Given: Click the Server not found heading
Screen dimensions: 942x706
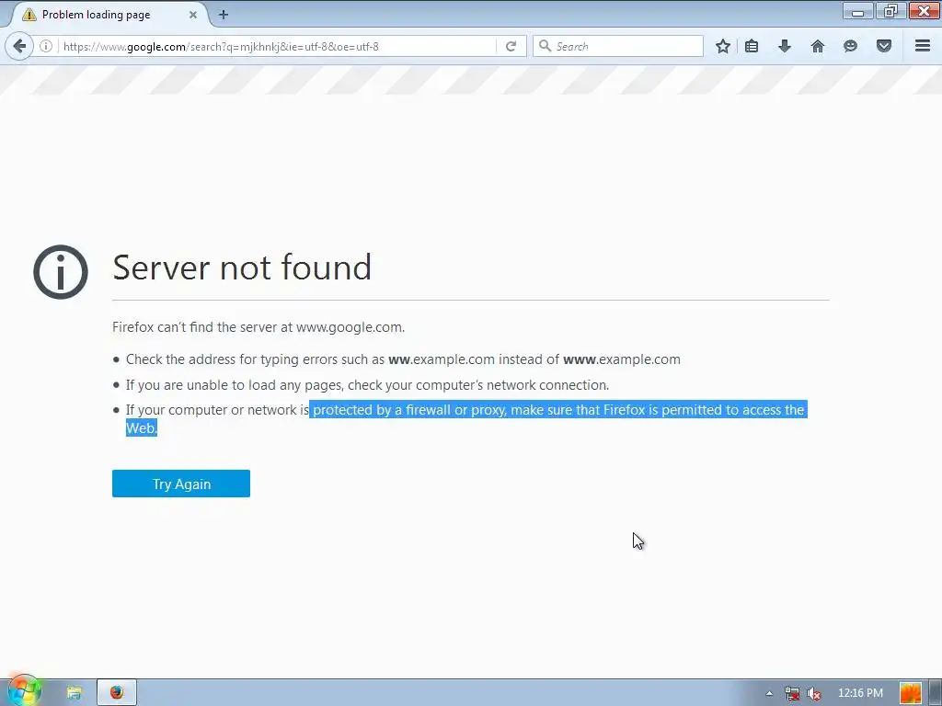Looking at the screenshot, I should (242, 268).
